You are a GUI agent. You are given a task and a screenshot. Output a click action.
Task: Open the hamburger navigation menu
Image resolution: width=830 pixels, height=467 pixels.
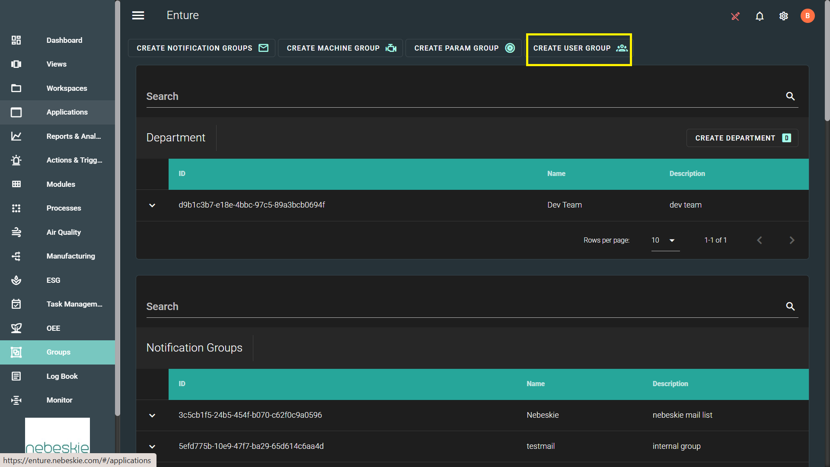pos(138,16)
